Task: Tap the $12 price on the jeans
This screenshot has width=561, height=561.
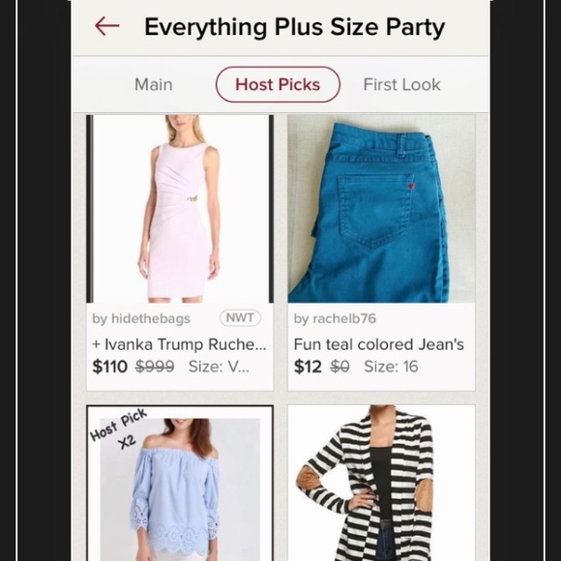Action: coord(308,367)
